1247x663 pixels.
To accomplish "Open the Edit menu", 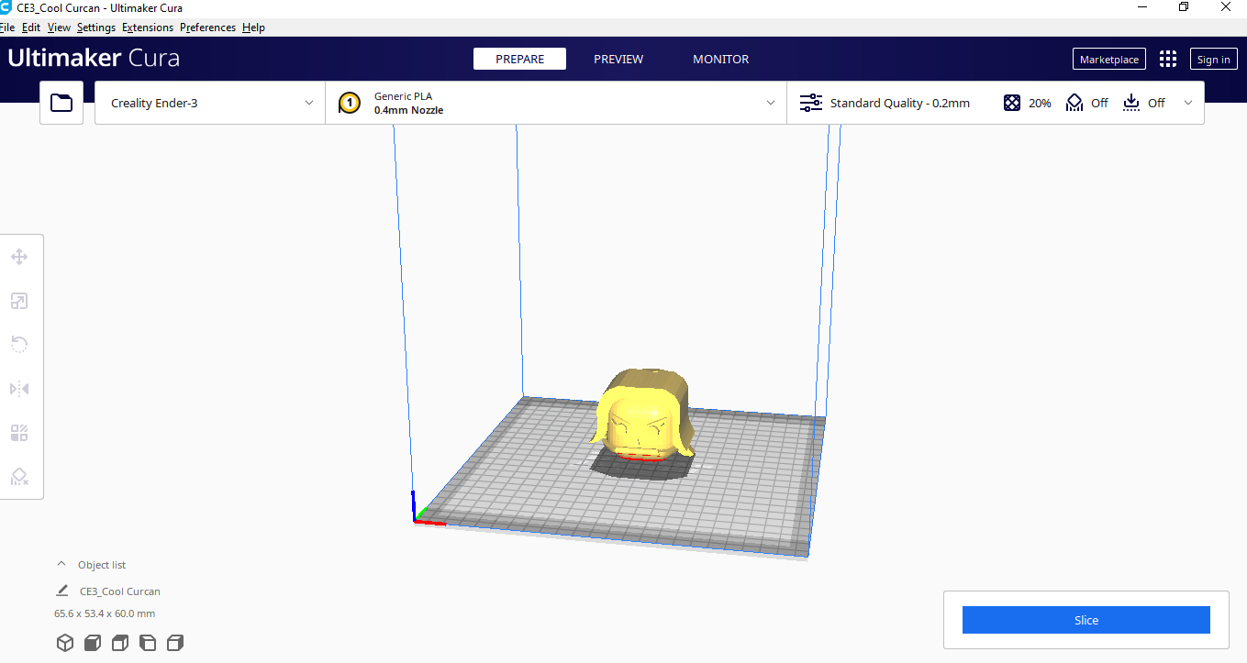I will [x=31, y=28].
